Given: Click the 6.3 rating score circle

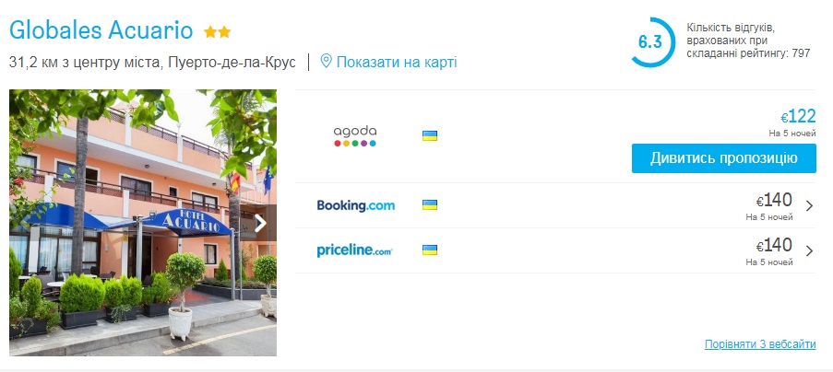Looking at the screenshot, I should point(650,42).
